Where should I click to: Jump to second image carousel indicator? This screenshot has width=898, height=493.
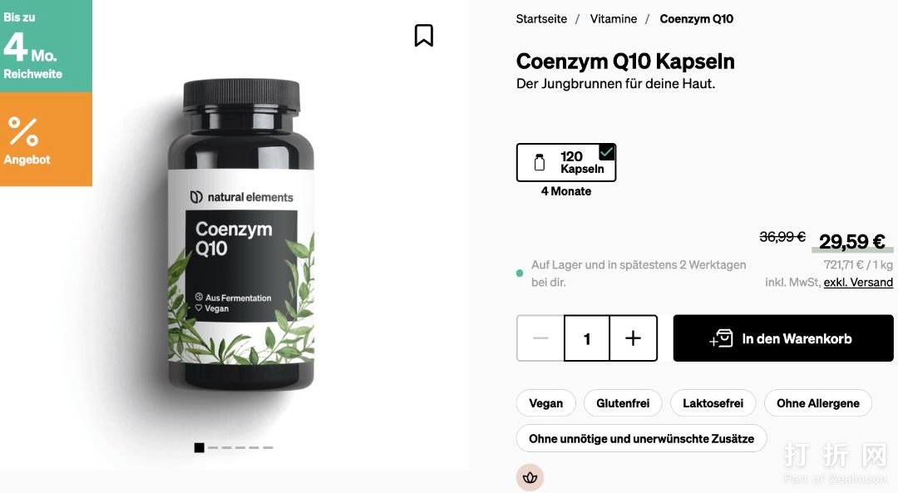213,448
